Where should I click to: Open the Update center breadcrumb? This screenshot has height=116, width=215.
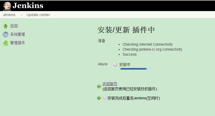tap(38, 15)
